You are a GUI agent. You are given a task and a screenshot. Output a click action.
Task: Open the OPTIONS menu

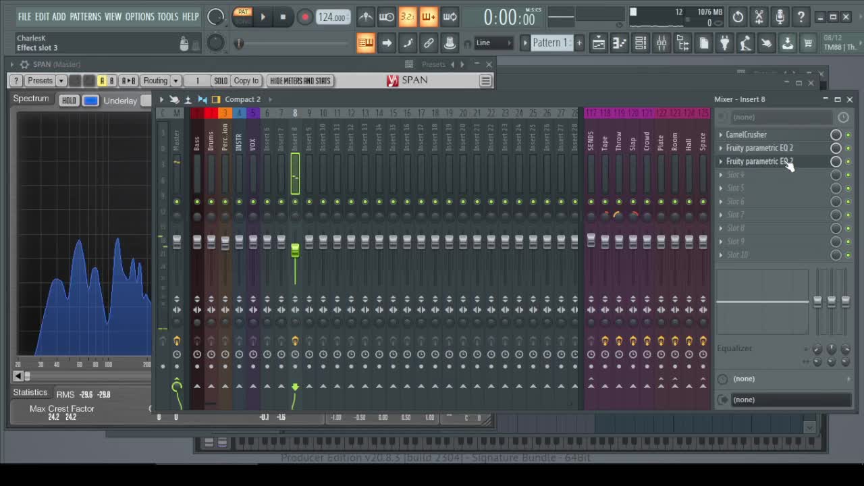pyautogui.click(x=140, y=17)
